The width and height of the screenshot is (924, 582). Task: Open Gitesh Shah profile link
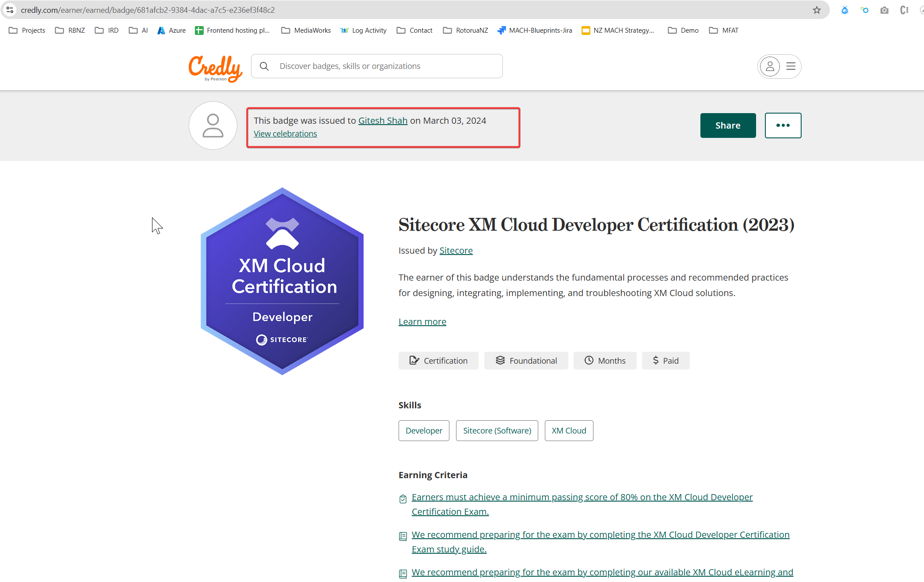coord(383,121)
